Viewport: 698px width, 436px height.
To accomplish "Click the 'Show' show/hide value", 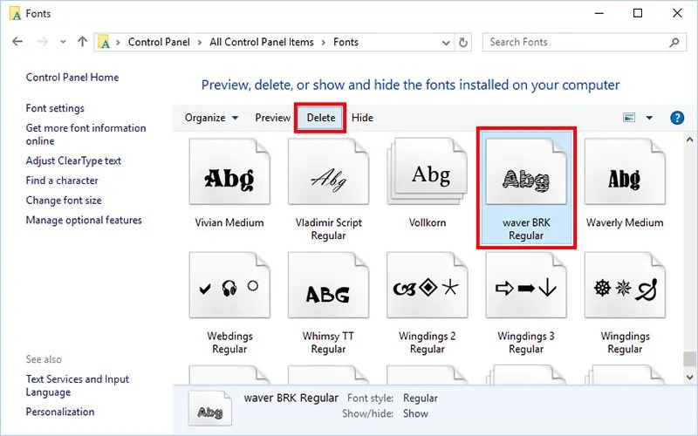I will [415, 413].
